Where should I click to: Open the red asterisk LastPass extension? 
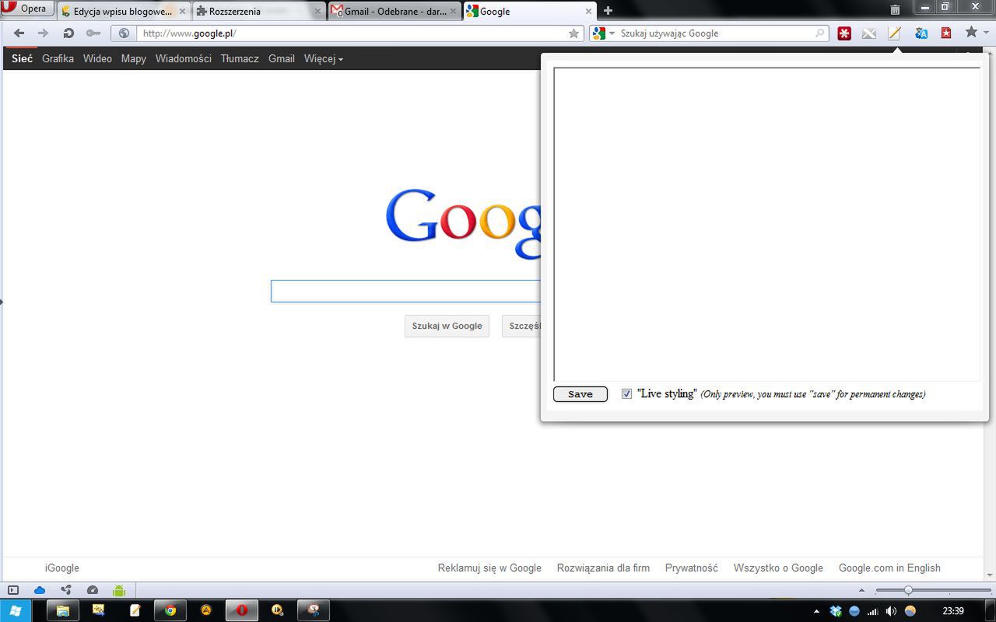click(x=844, y=33)
